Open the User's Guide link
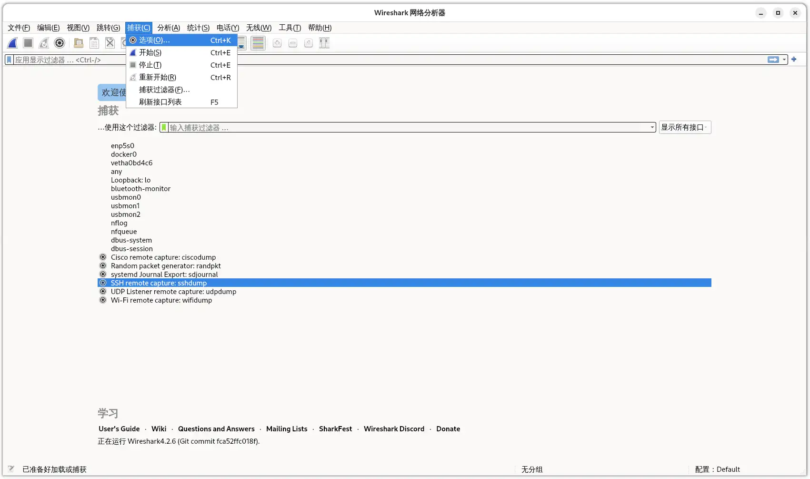810x479 pixels. pos(119,429)
